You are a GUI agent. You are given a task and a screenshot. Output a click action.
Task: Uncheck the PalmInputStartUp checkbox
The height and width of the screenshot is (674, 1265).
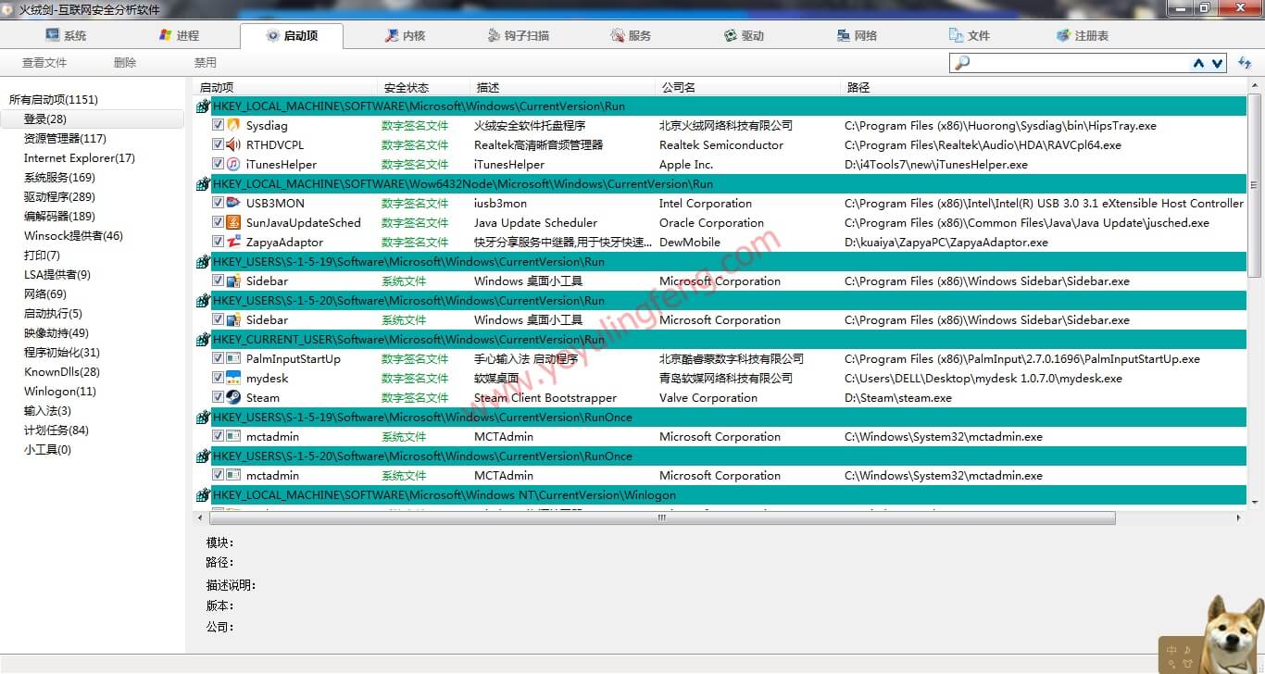(218, 358)
